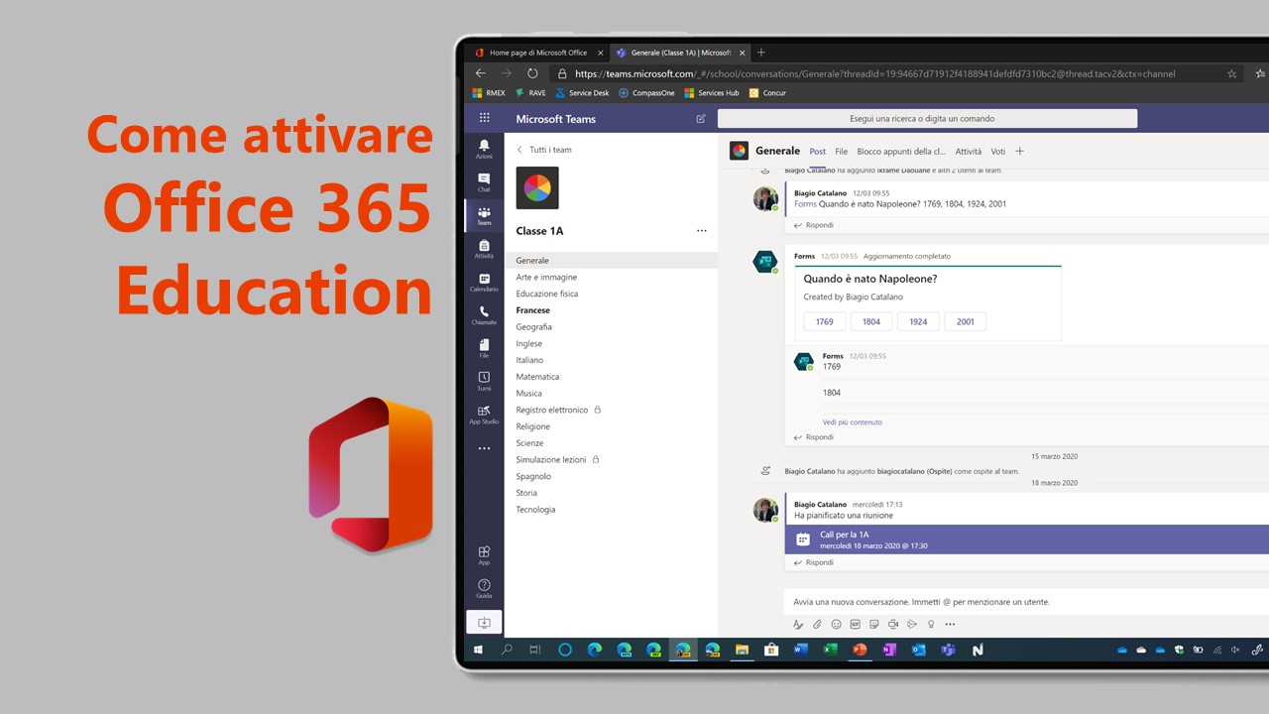
Task: Open Chiamate in Teams sidebar
Action: click(484, 315)
